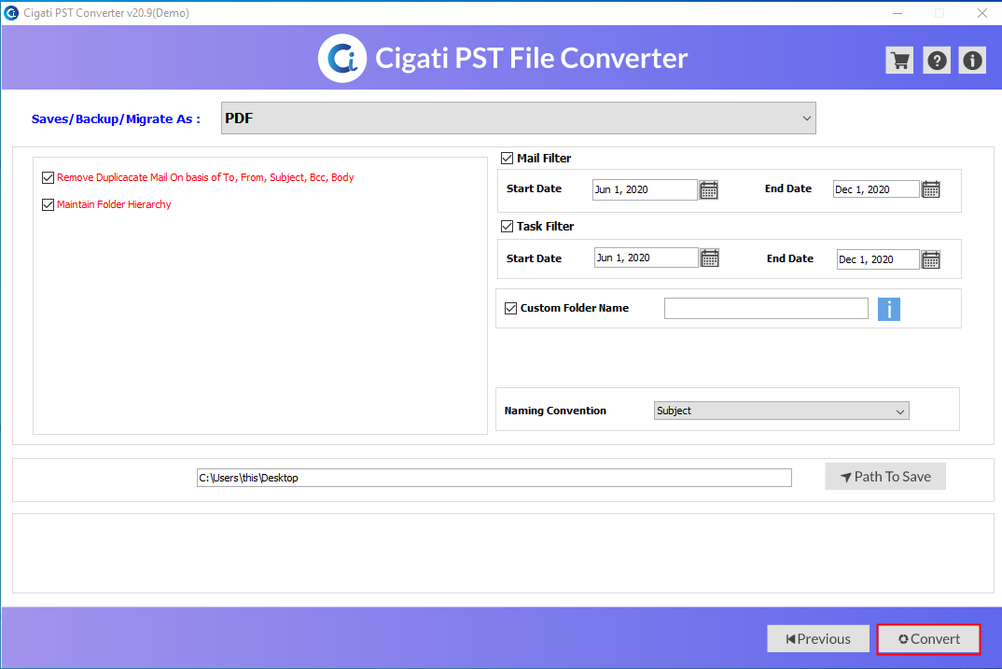
Task: Uncheck Maintain Folder Hierarchy
Action: (x=48, y=204)
